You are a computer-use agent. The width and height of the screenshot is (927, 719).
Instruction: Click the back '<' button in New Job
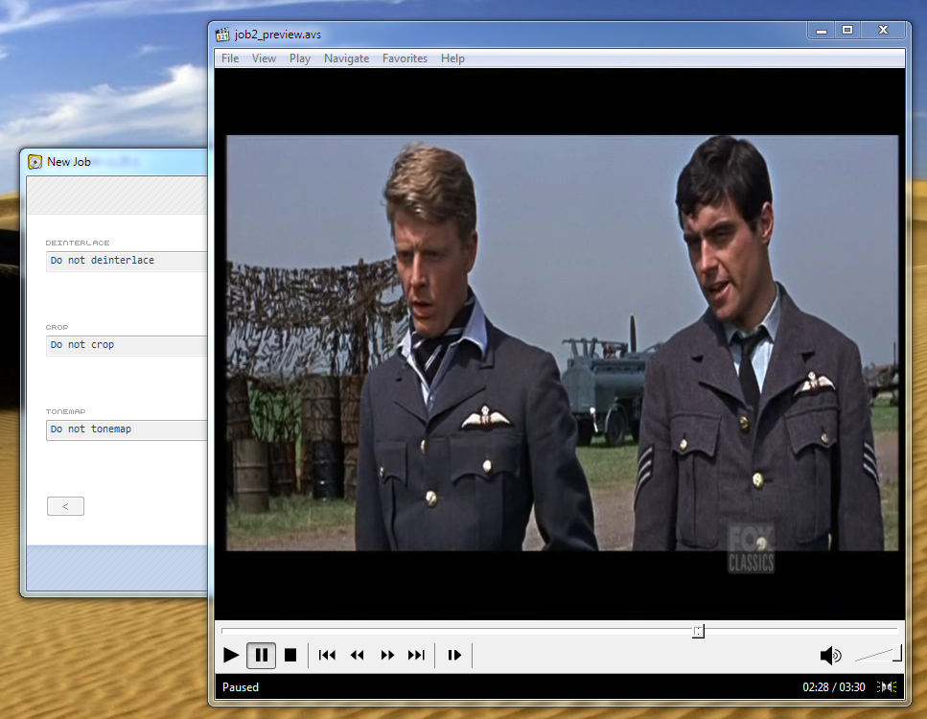click(65, 506)
